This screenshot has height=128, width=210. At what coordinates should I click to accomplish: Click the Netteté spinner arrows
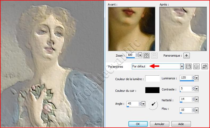pos(193,100)
